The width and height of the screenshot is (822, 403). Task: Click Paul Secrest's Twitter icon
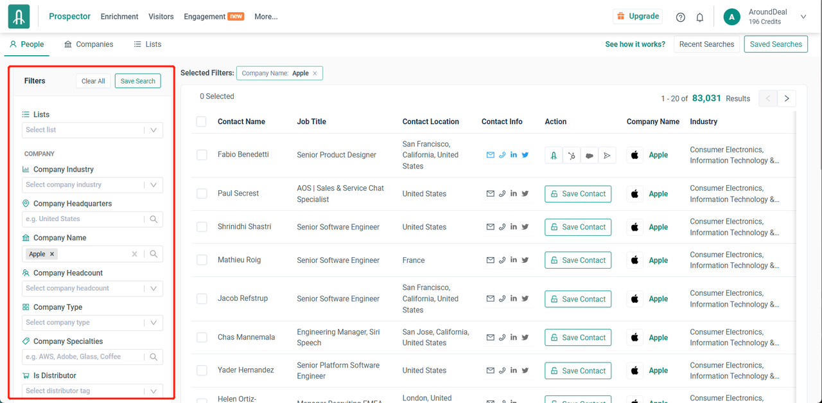point(525,193)
